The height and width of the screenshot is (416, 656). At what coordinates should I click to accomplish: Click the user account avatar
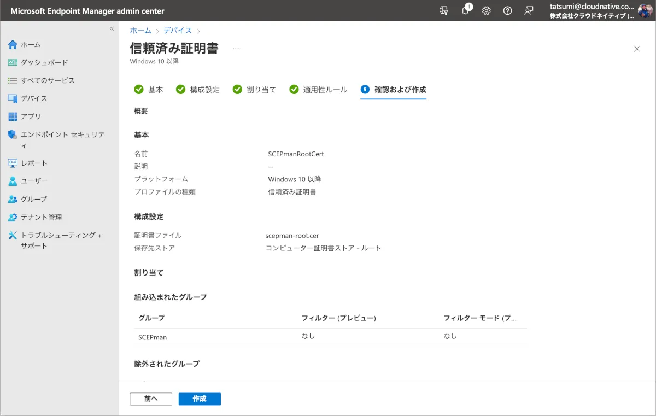tap(645, 11)
